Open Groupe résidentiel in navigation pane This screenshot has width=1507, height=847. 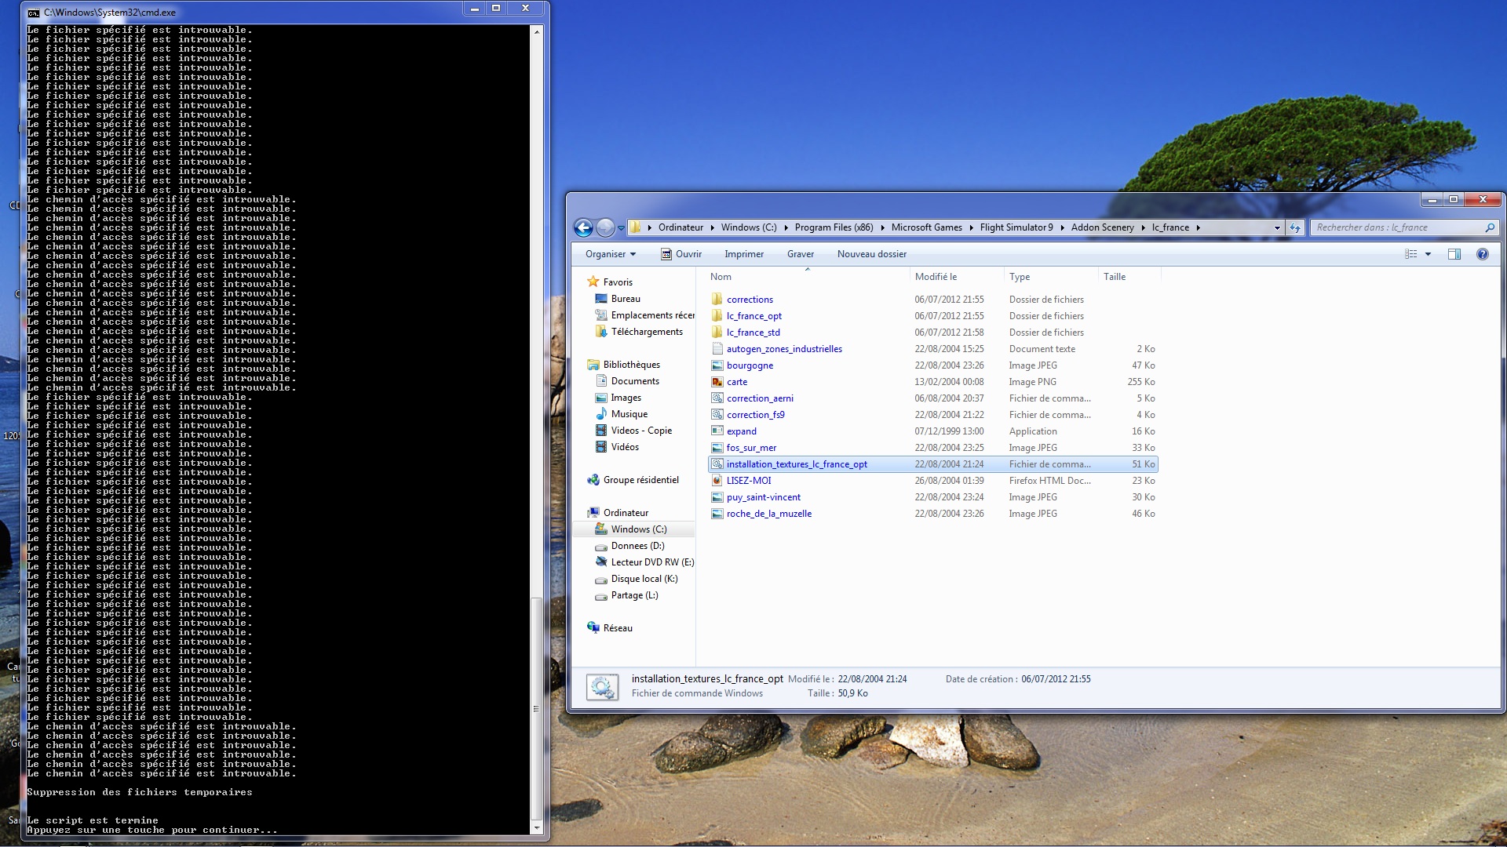(640, 480)
